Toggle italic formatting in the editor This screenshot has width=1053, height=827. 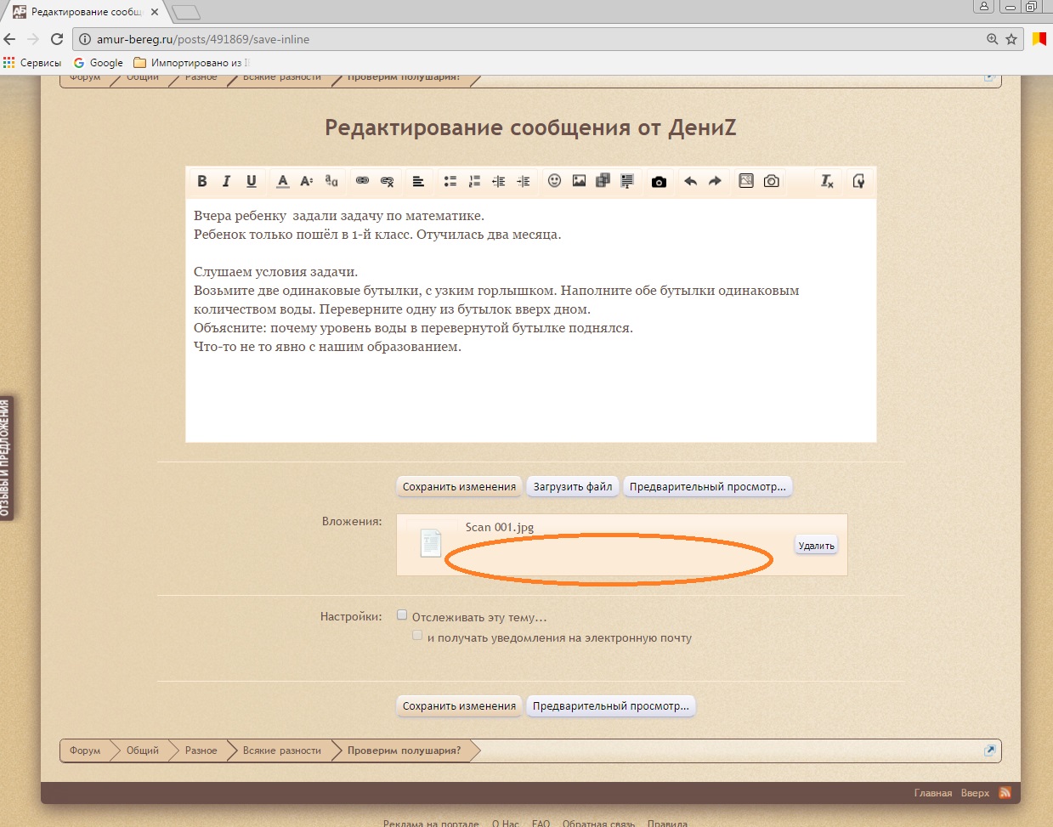click(x=226, y=181)
